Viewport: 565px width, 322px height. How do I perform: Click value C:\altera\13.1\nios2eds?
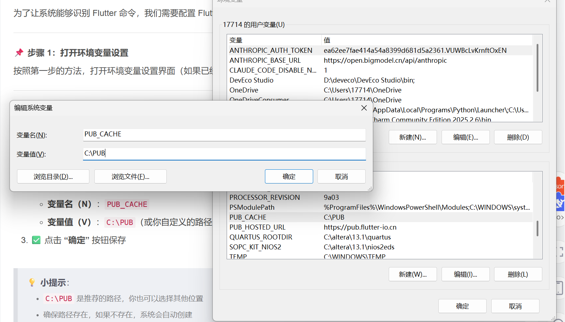(359, 247)
